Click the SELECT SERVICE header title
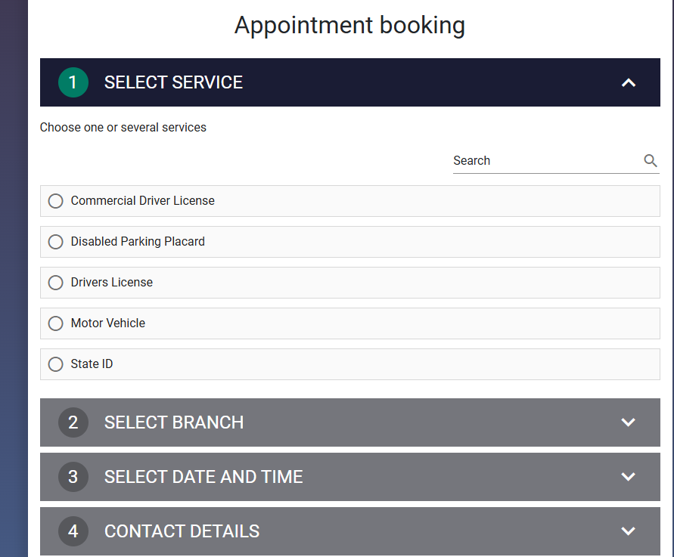 click(173, 82)
